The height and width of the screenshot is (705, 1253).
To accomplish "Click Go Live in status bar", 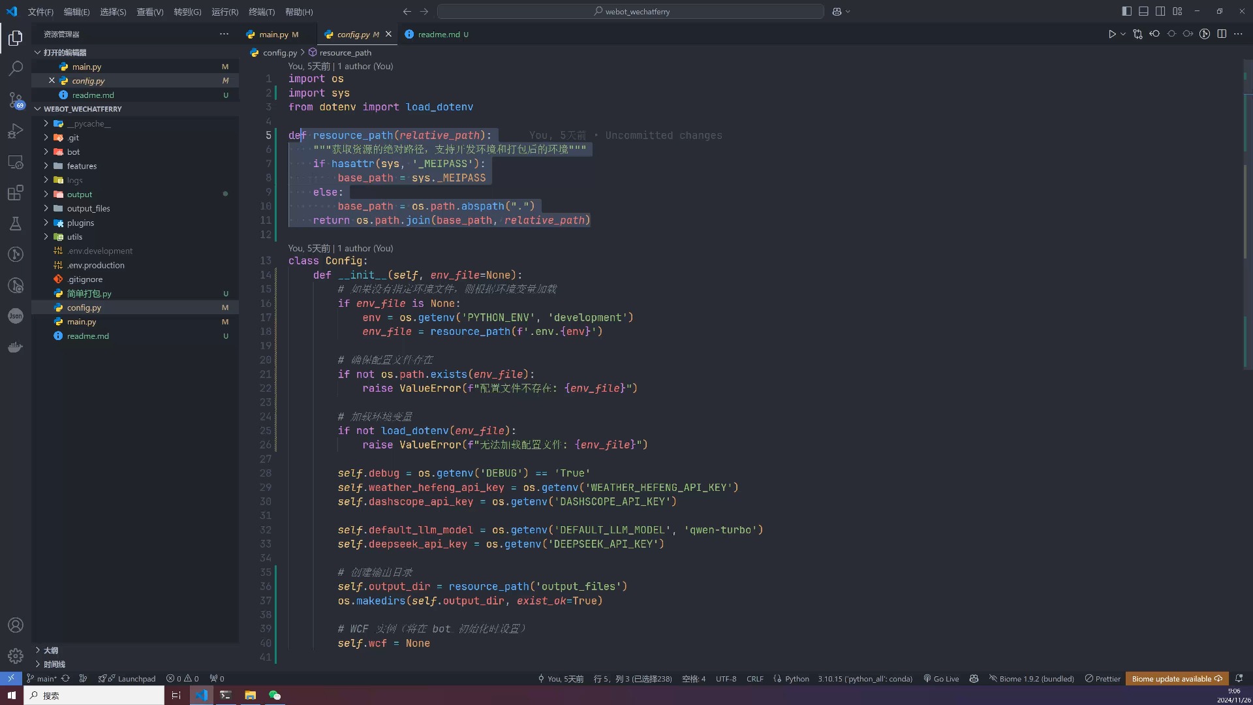I will (941, 679).
